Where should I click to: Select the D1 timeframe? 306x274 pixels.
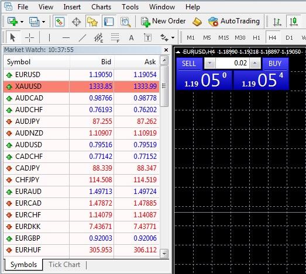289,37
